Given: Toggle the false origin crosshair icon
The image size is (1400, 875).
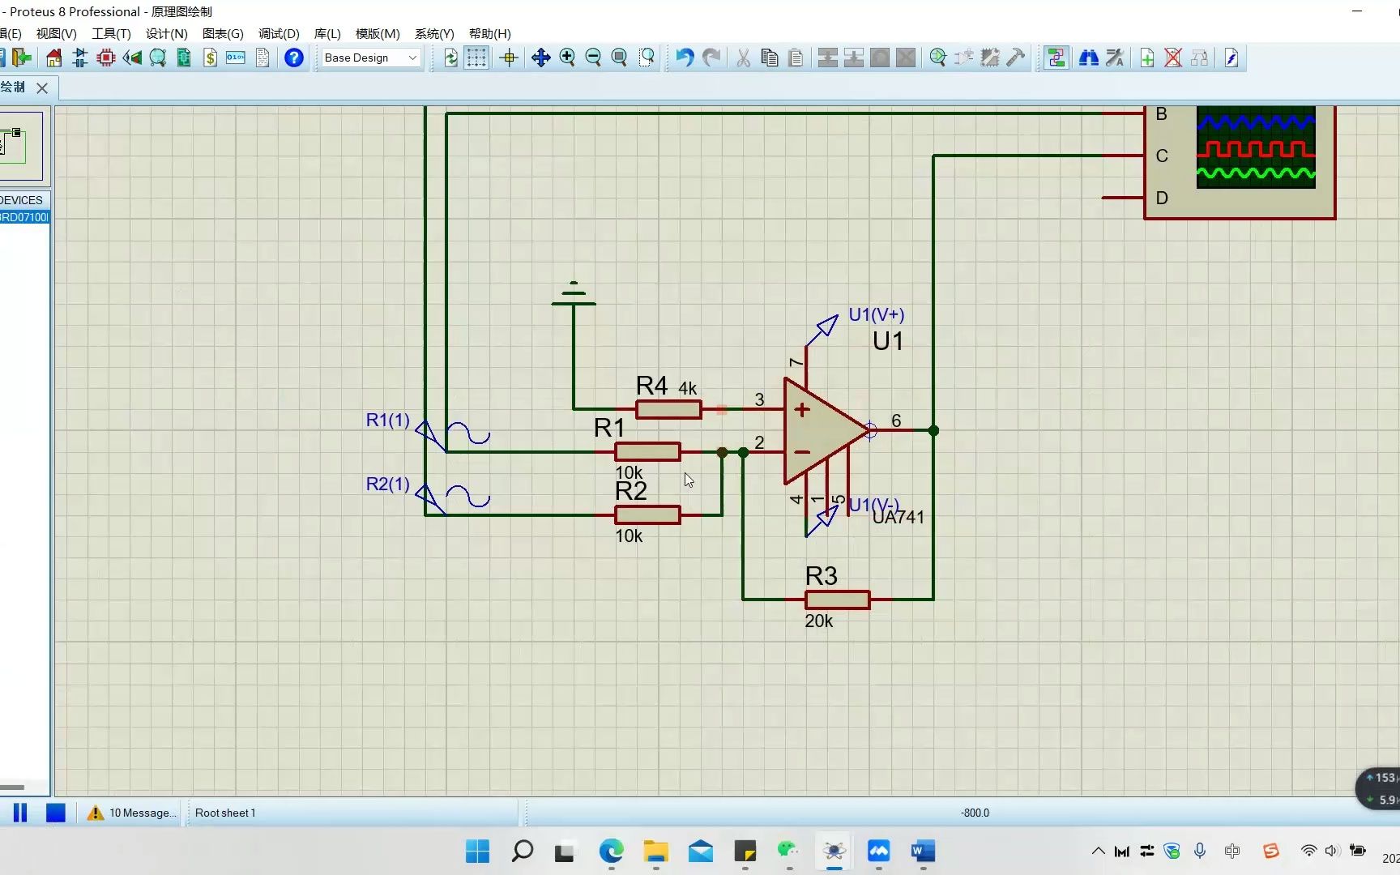Looking at the screenshot, I should point(510,58).
